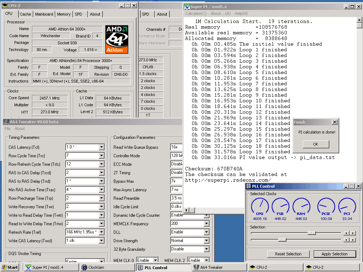Open the About...(A) menu in Super PI

coord(220,13)
